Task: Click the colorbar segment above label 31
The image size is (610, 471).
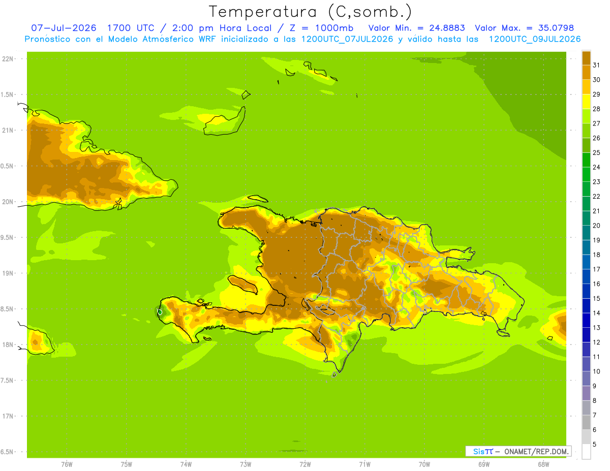Action: pos(586,58)
